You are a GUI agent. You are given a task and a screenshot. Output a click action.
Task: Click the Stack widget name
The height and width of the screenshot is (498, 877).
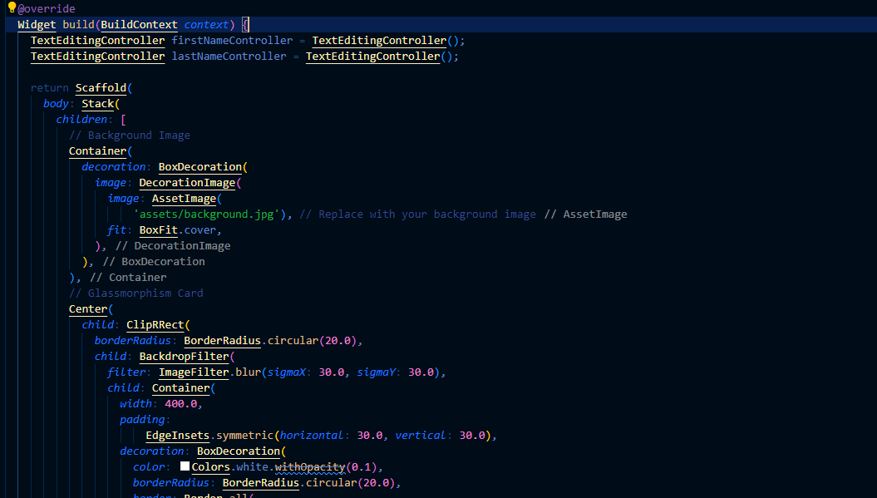click(98, 104)
